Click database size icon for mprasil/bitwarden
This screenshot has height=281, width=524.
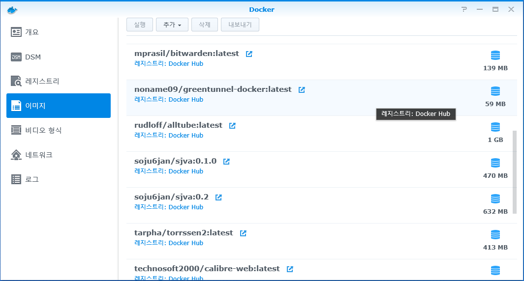tap(495, 56)
